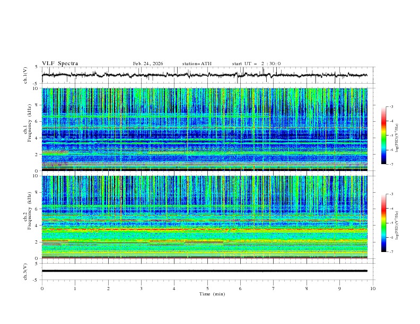Click inside the ch.2 spectrogram panel
Screen dimensions: 420x324
[x=204, y=217]
